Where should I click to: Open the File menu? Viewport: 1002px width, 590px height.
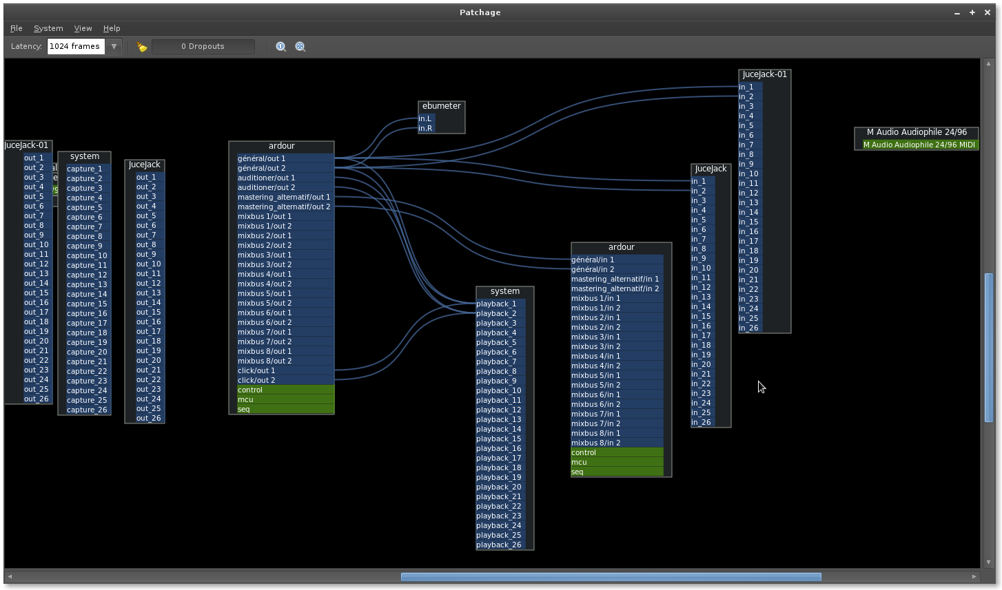coord(17,28)
